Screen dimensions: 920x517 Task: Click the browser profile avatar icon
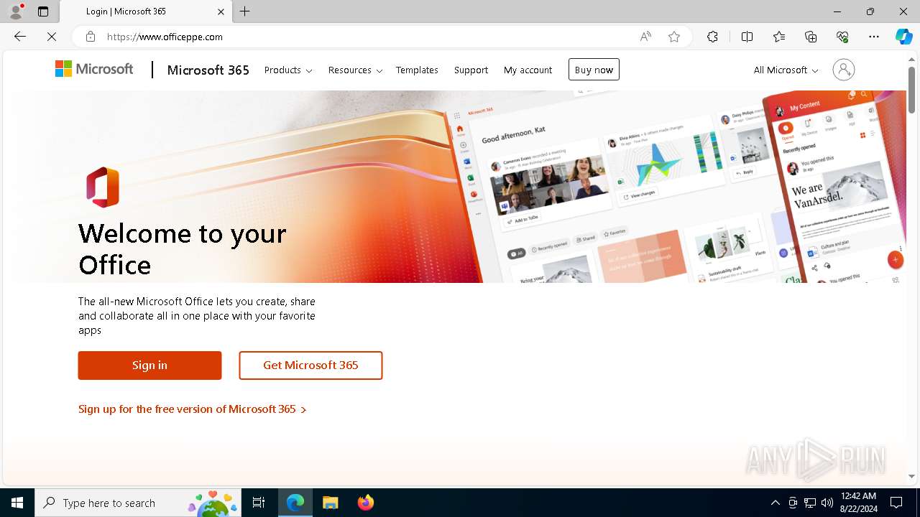click(16, 11)
